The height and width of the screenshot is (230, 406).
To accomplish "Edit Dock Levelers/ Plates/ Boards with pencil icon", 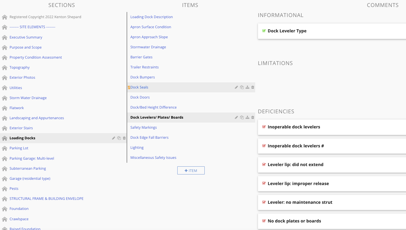I will pos(236,118).
